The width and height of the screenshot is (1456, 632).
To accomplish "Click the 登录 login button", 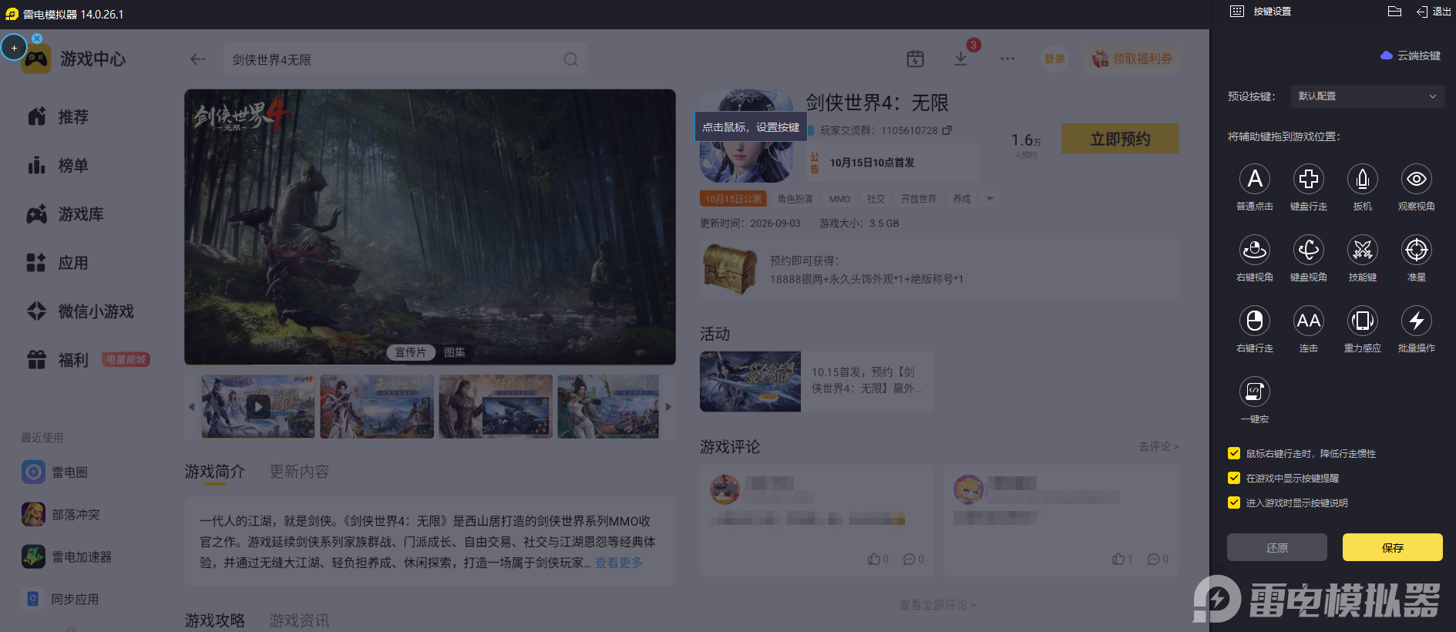I will point(1054,59).
